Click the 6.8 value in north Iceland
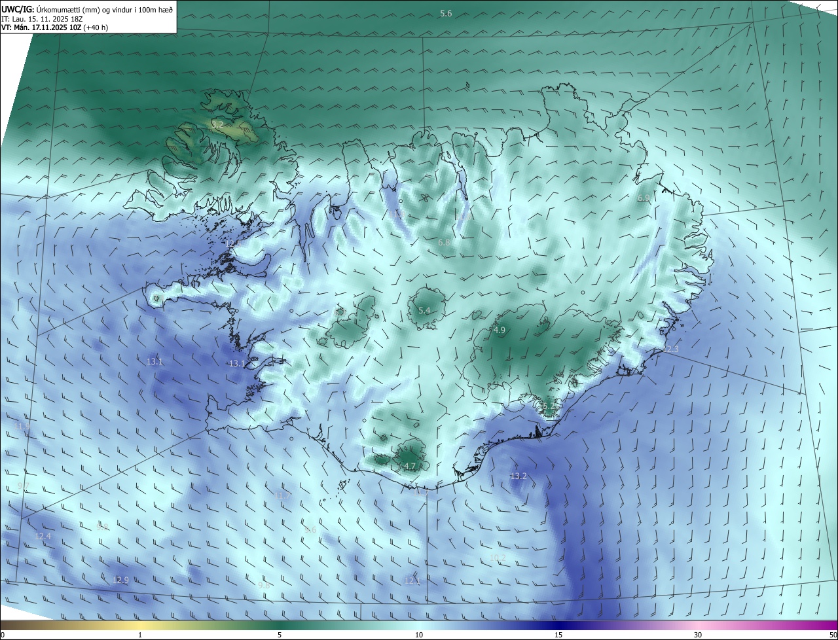838x640 pixels. [444, 242]
